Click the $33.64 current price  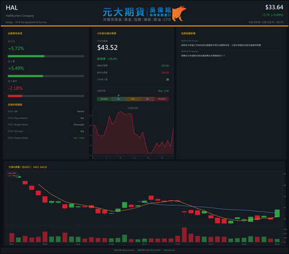pos(274,8)
